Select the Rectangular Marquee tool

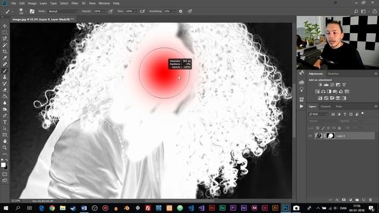tap(5, 32)
